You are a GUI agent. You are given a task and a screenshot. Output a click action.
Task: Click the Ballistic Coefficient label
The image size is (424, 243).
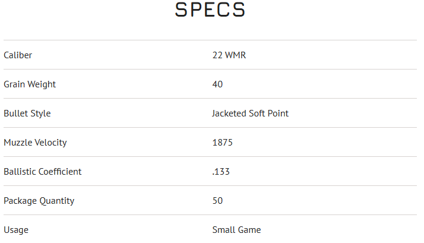click(43, 172)
